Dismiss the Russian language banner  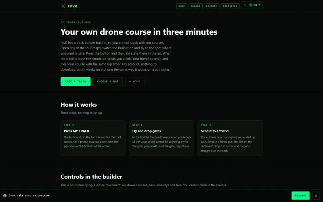pos(316,196)
